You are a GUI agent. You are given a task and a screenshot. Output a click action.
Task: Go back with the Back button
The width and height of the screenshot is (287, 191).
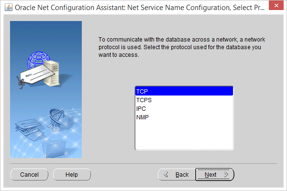click(177, 175)
